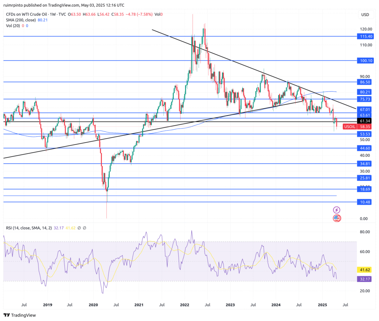Screen dimensions: 379x321
Task: Click the blue 80.21 SMA price label
Action: click(365, 92)
